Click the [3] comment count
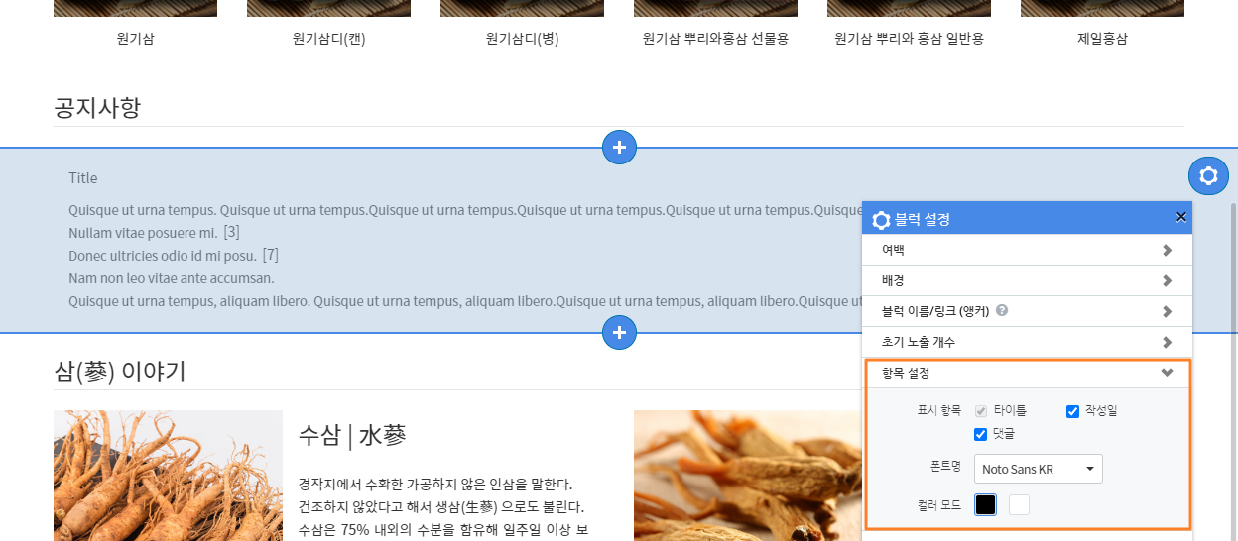This screenshot has height=541, width=1238. [x=231, y=233]
